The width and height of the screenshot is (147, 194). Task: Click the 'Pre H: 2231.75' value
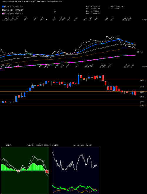[x=93, y=9]
